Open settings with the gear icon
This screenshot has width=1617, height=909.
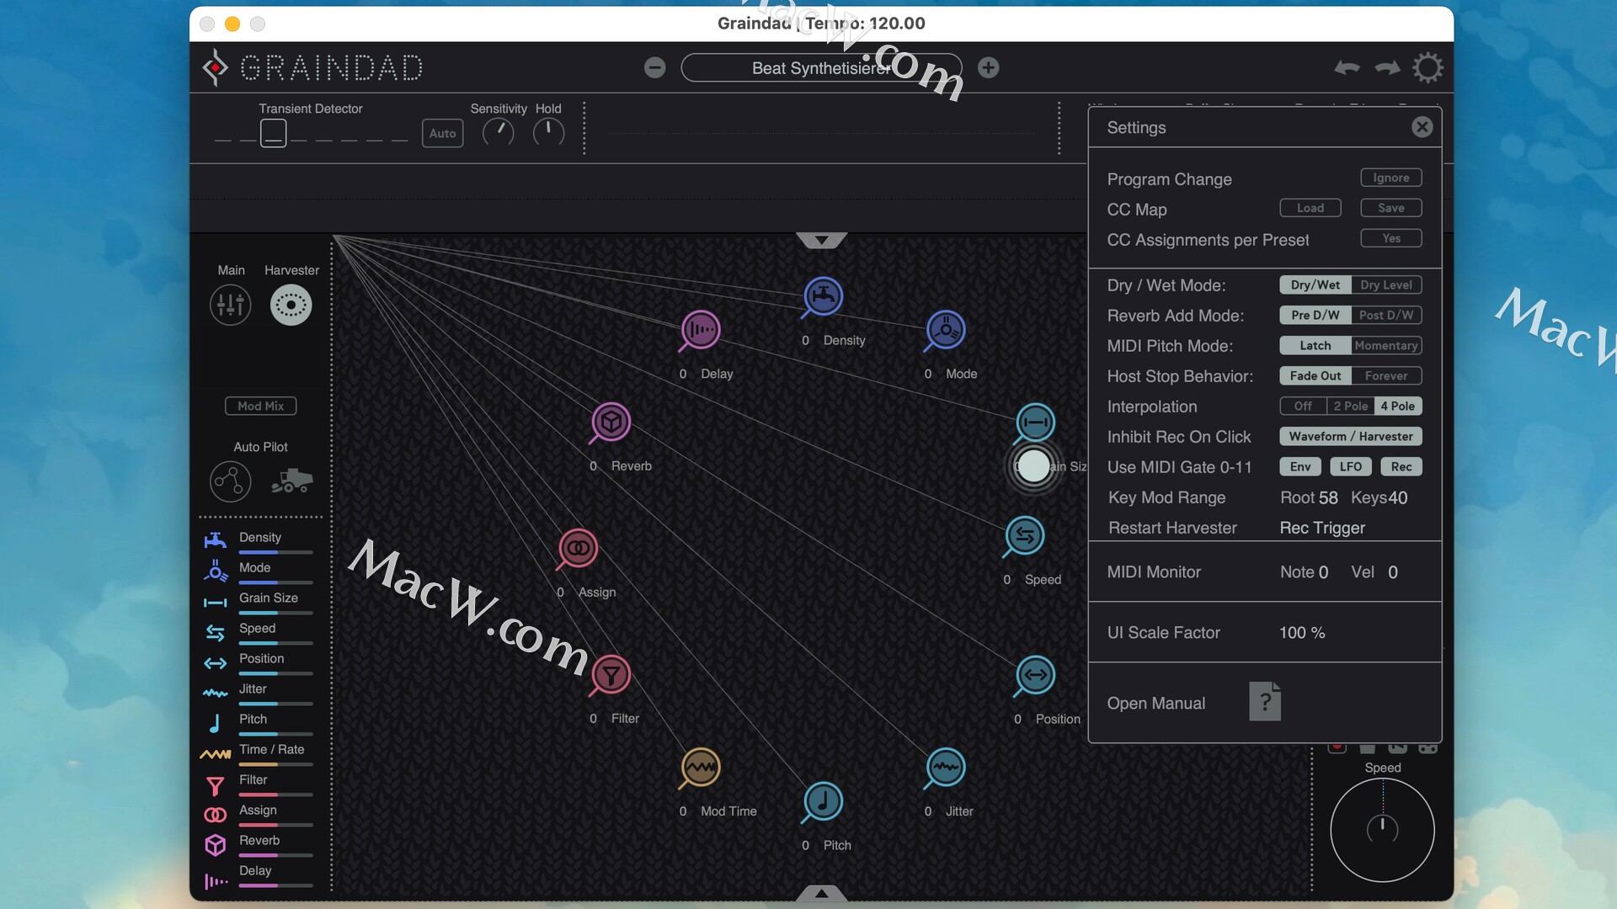pos(1428,67)
